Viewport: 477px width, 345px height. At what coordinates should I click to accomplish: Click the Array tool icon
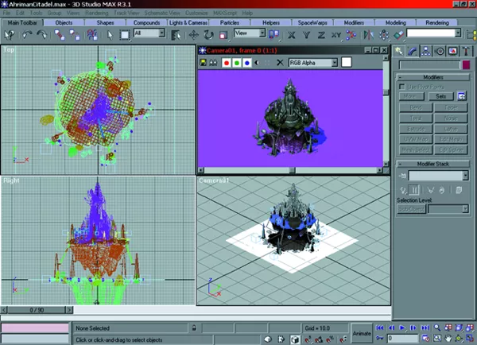(x=384, y=35)
